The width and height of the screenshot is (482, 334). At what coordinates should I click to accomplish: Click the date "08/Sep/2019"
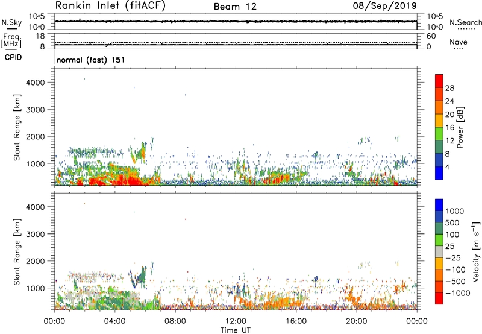click(x=384, y=5)
